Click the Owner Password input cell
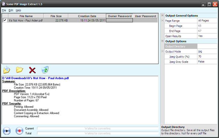 click(x=120, y=20)
